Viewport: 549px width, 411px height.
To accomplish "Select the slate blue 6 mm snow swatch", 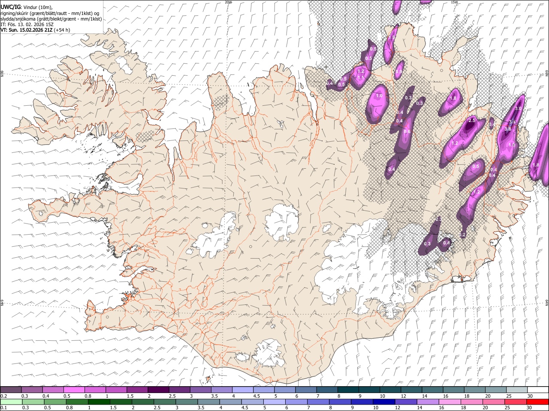I will click(x=305, y=390).
